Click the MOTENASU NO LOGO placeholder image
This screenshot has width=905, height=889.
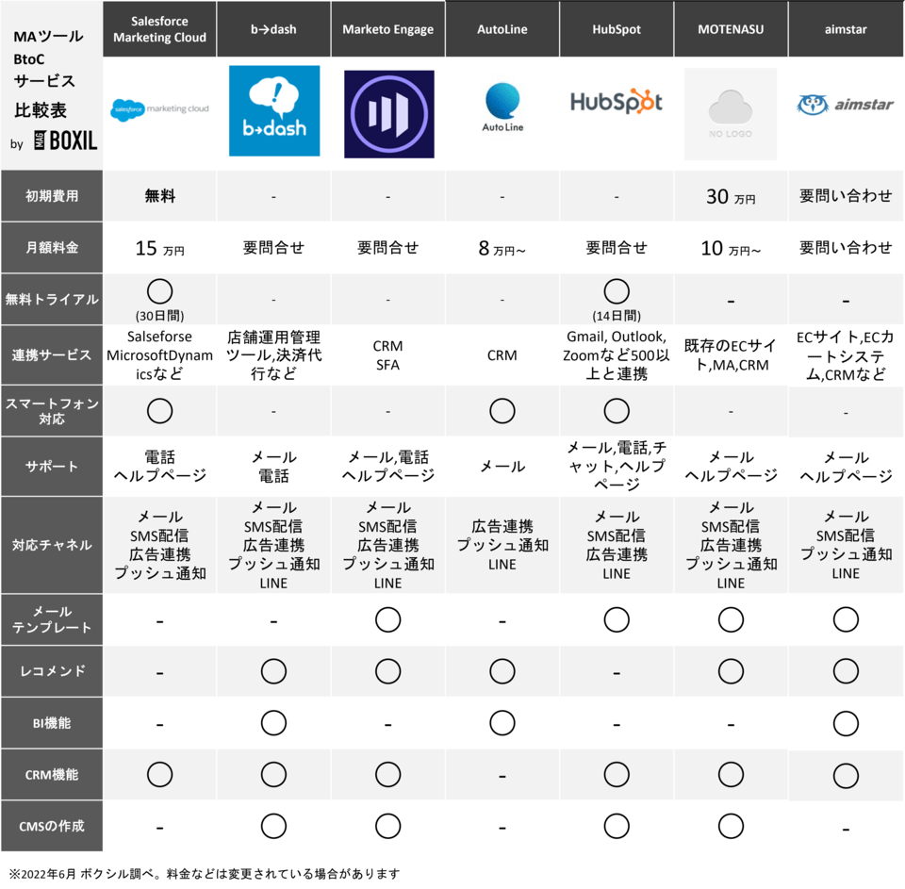point(731,110)
